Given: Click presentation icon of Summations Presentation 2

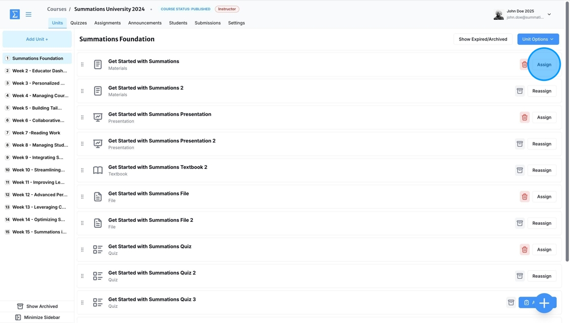Looking at the screenshot, I should [98, 143].
